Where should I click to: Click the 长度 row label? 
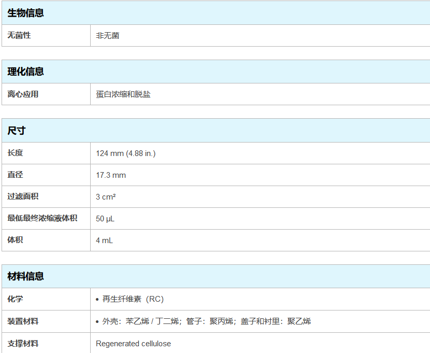point(15,153)
